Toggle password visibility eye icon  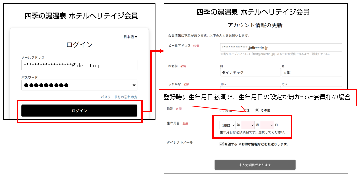(134, 85)
